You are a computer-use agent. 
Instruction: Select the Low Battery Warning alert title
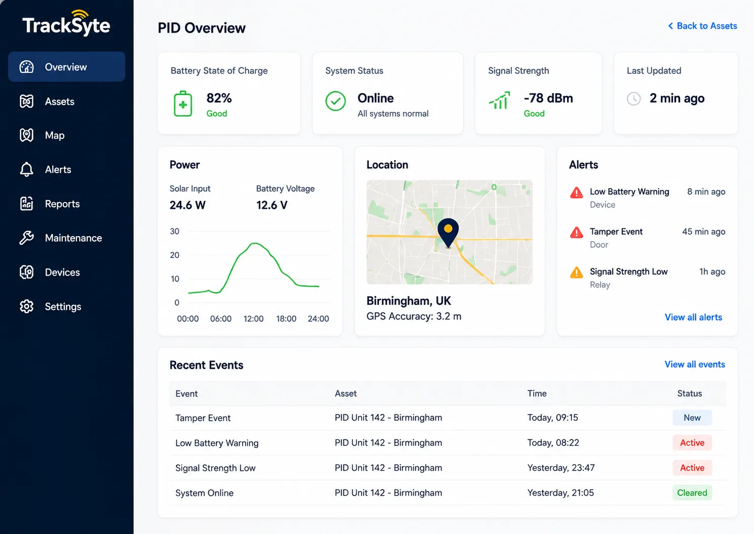tap(629, 192)
